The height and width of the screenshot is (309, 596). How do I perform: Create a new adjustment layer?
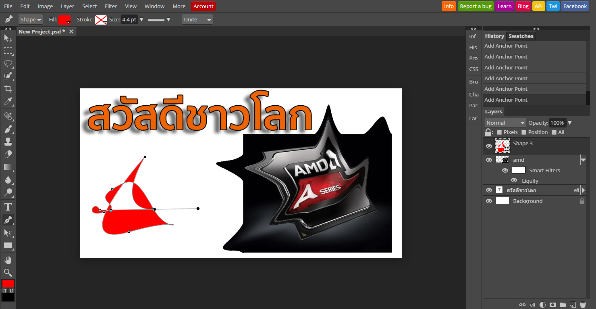[543, 305]
